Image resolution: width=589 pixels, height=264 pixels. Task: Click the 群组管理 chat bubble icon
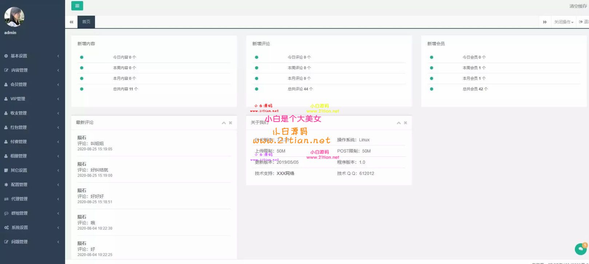(x=6, y=213)
